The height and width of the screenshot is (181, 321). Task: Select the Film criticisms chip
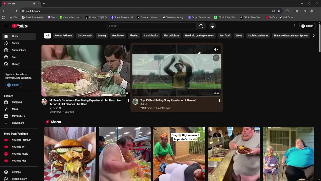coord(171,35)
